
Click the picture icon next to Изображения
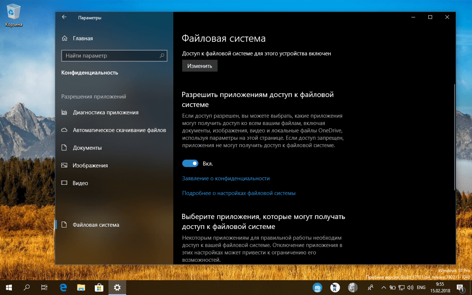pos(65,166)
